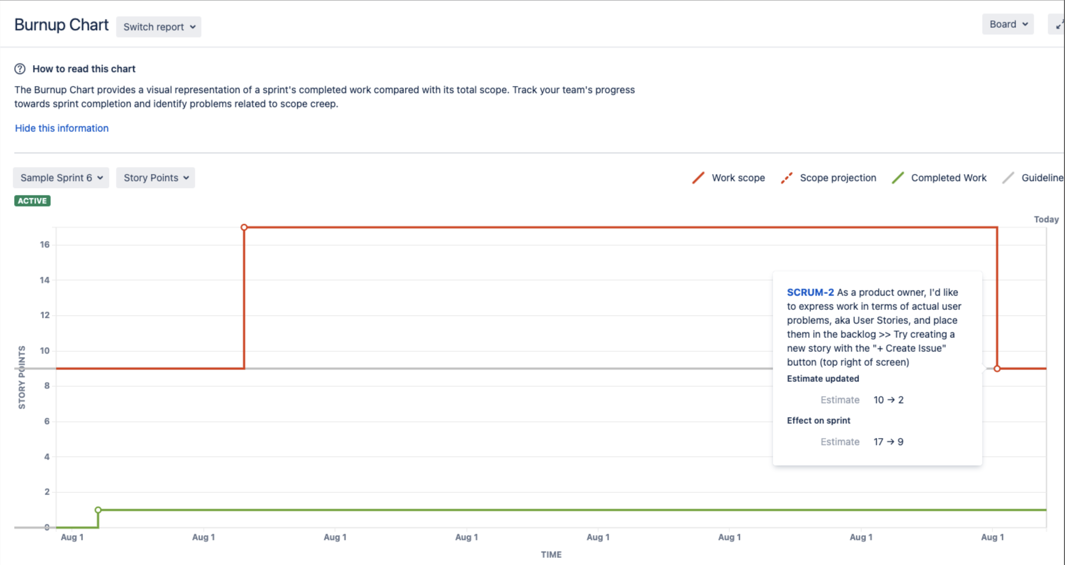The width and height of the screenshot is (1065, 565).
Task: Click the ACTIVE sprint status badge
Action: [x=32, y=201]
